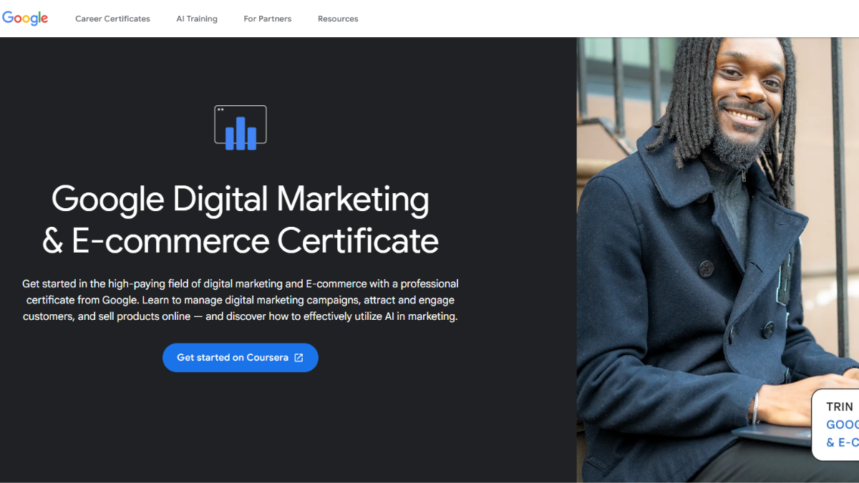The image size is (859, 483).
Task: Open the AI Training menu
Action: click(197, 19)
